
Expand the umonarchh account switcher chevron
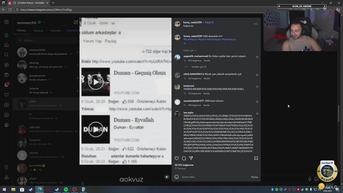point(43,23)
